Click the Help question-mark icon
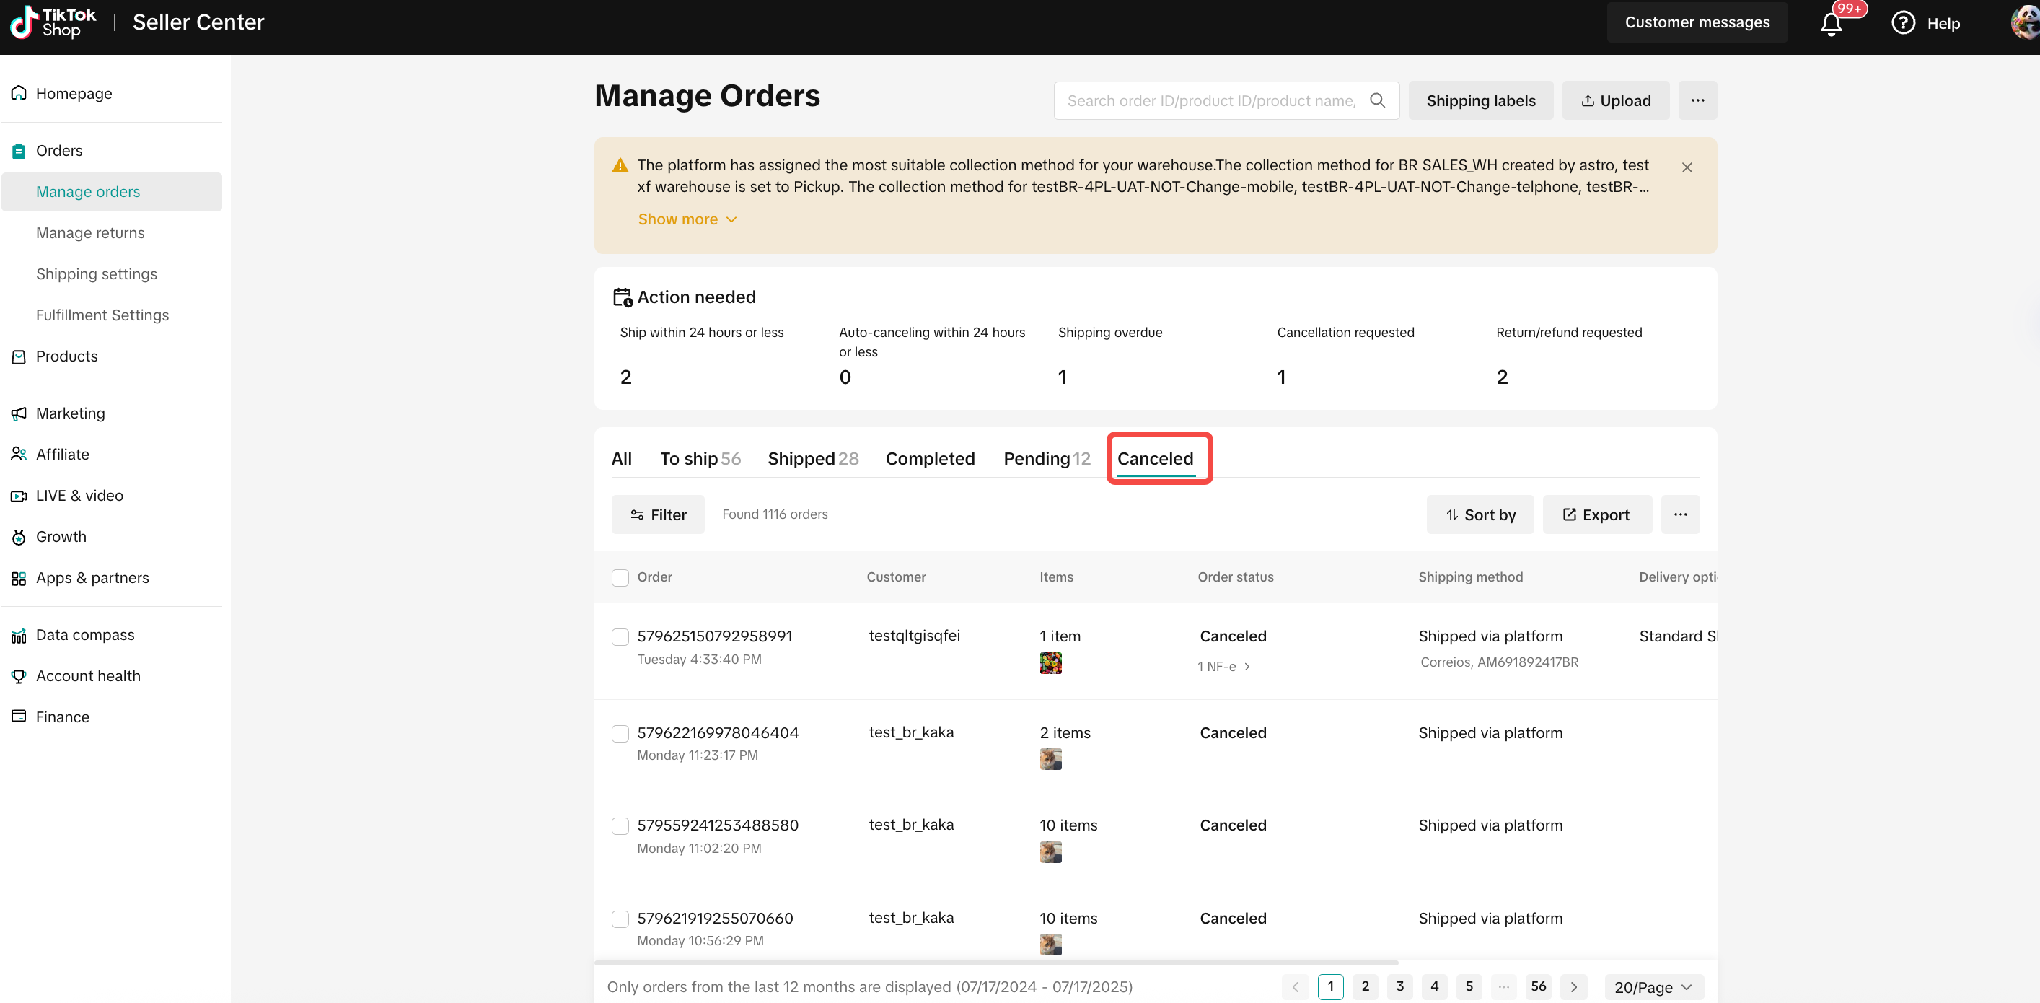2040x1003 pixels. click(1903, 23)
